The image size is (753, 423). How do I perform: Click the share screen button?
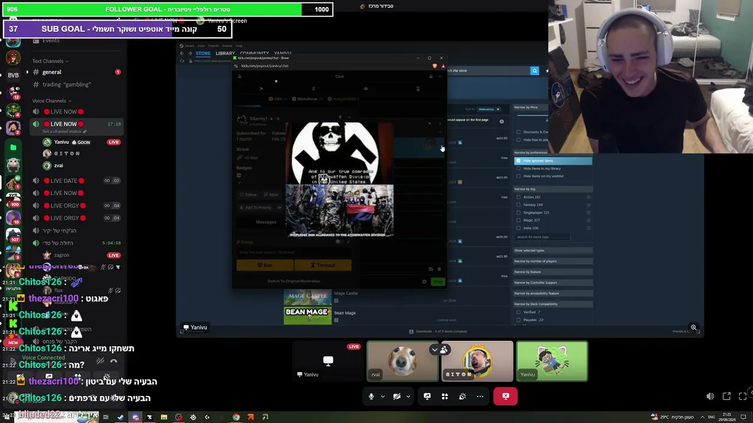pos(427,397)
